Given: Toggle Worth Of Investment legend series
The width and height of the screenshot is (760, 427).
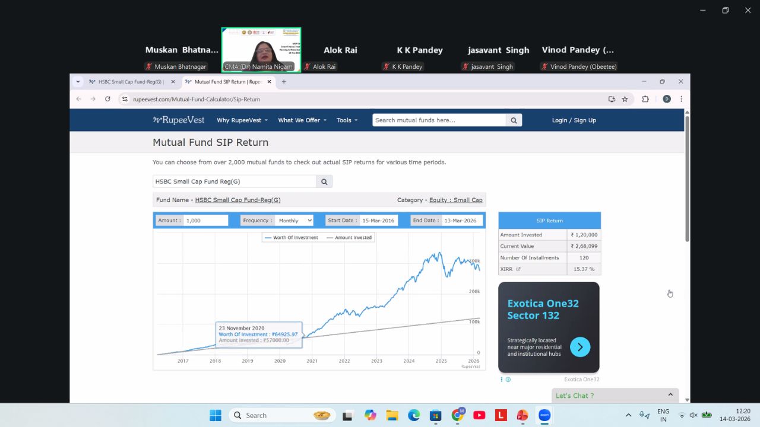Looking at the screenshot, I should (292, 237).
